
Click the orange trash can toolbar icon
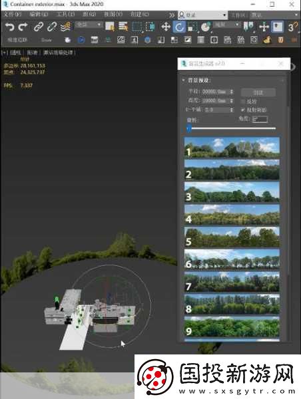tap(280, 40)
